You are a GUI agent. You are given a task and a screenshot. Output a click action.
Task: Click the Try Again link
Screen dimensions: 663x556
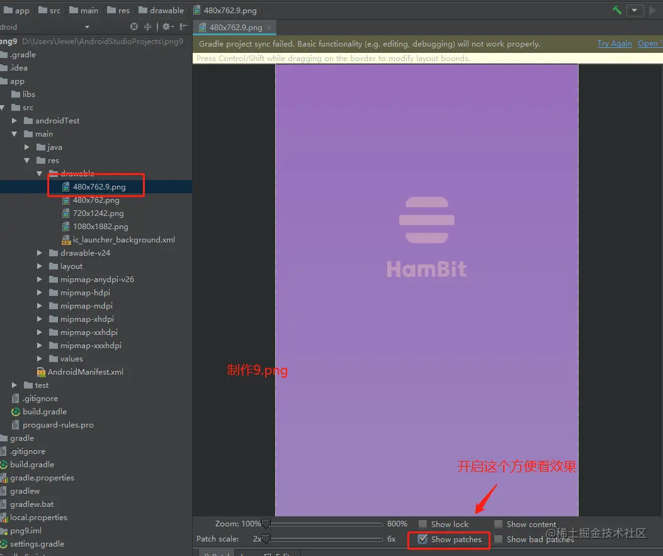(615, 43)
